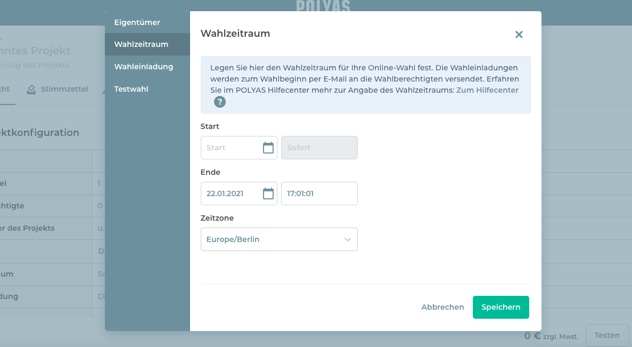
Task: Click the Sofort start time field
Action: [319, 148]
